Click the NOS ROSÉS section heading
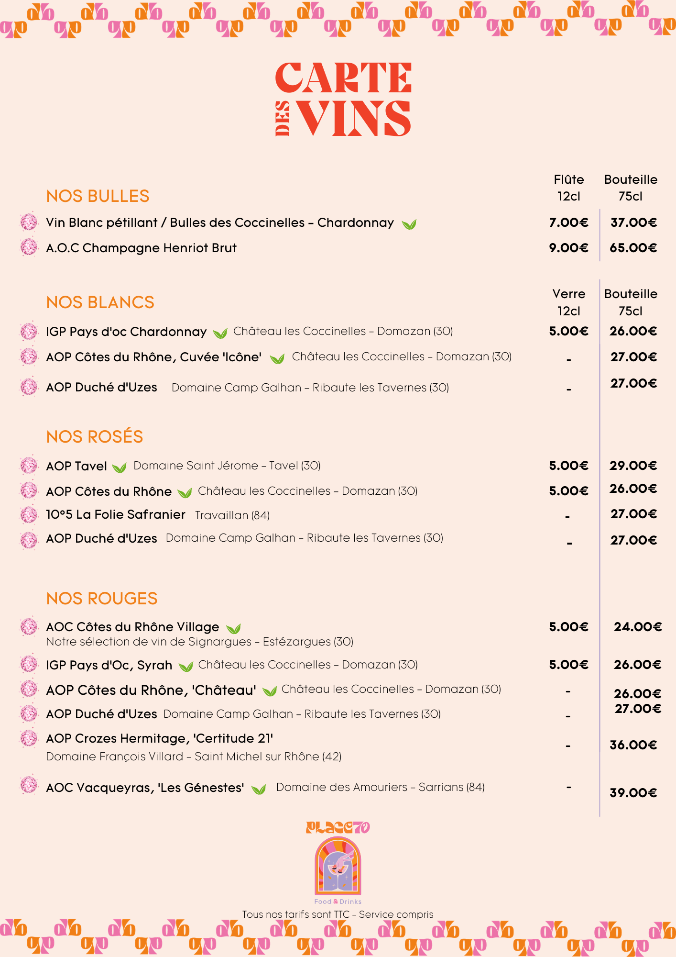676x957 pixels. click(95, 437)
